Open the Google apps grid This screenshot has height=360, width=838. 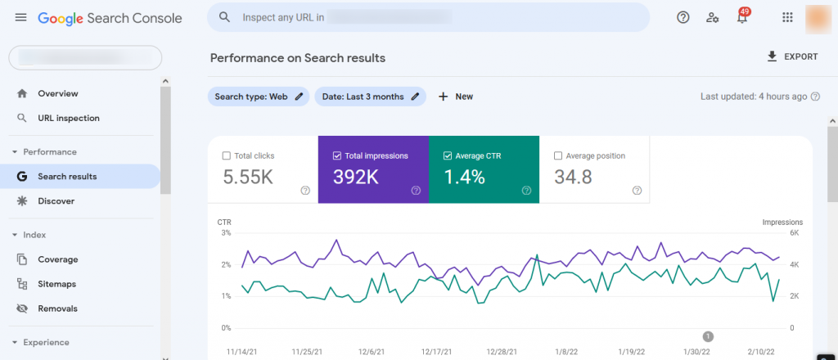click(x=787, y=18)
